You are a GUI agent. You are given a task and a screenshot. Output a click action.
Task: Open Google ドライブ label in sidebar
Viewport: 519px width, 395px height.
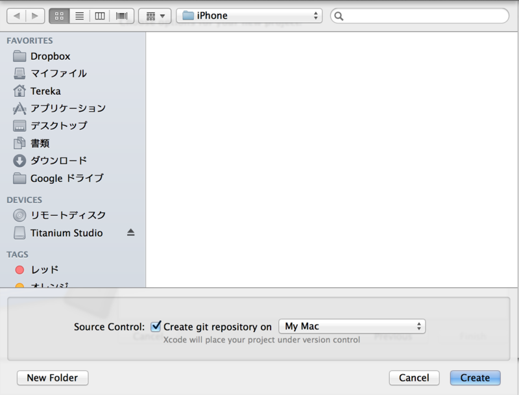click(x=67, y=178)
